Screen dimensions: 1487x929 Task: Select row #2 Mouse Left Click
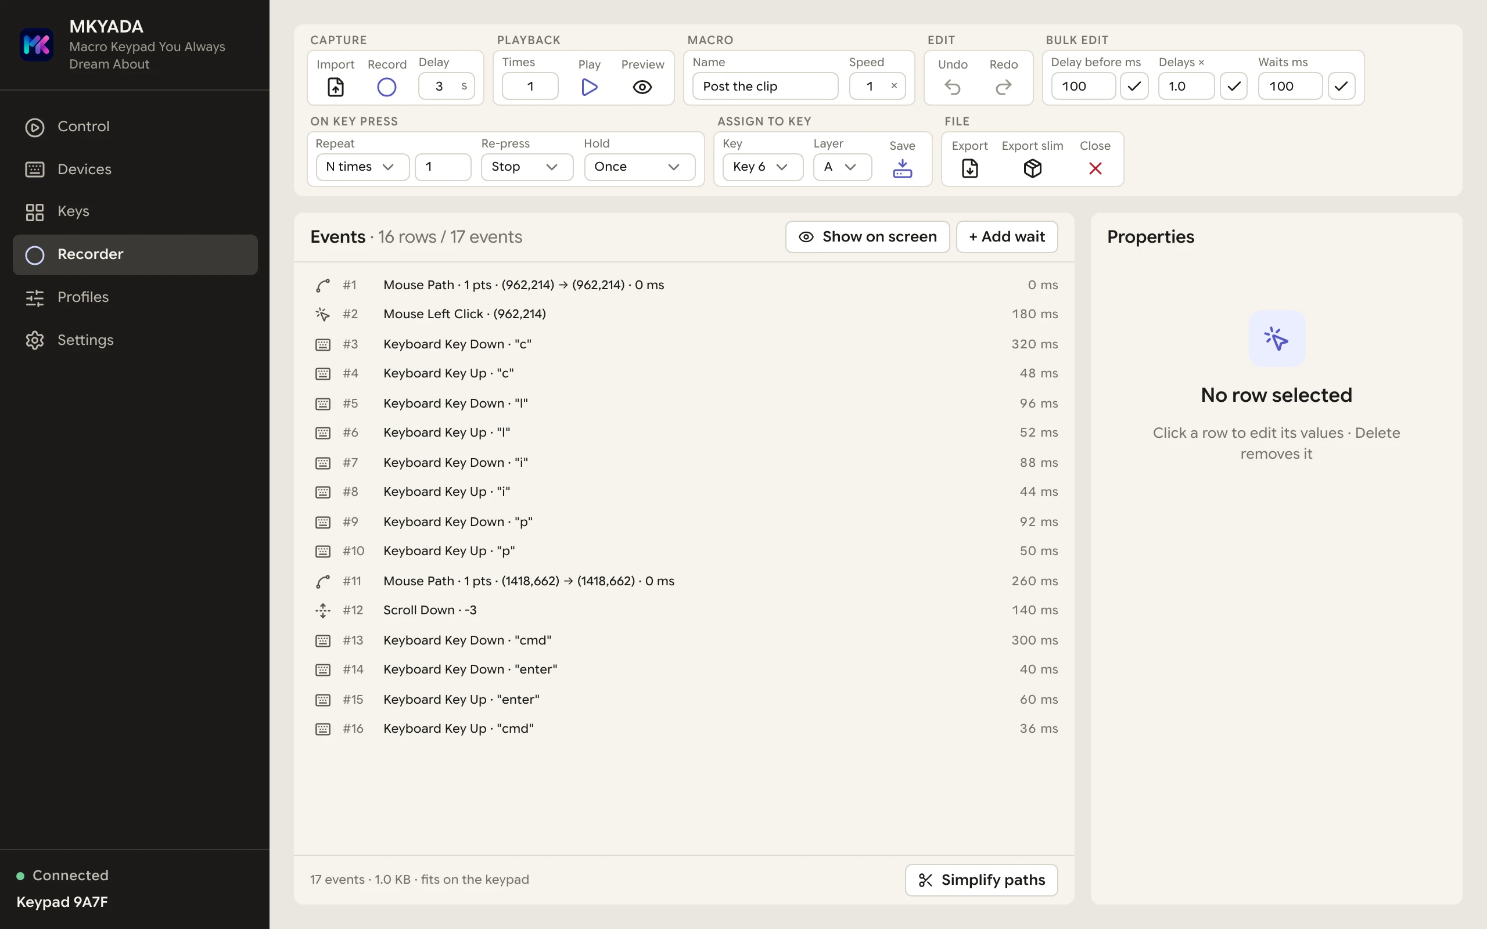click(x=684, y=314)
